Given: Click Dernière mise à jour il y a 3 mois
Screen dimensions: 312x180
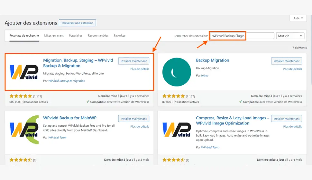Looking at the screenshot, I should click(126, 160).
